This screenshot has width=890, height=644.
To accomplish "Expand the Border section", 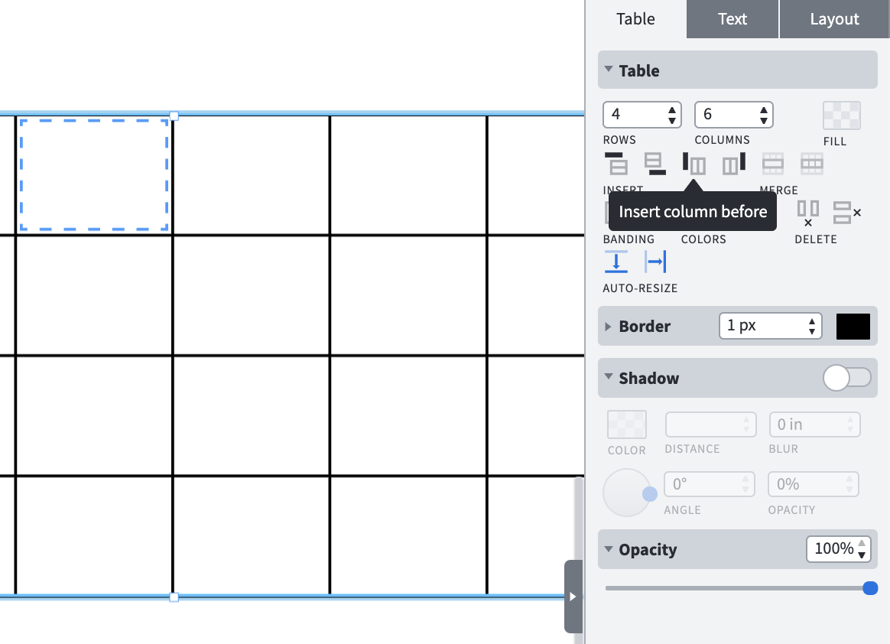I will (x=609, y=326).
